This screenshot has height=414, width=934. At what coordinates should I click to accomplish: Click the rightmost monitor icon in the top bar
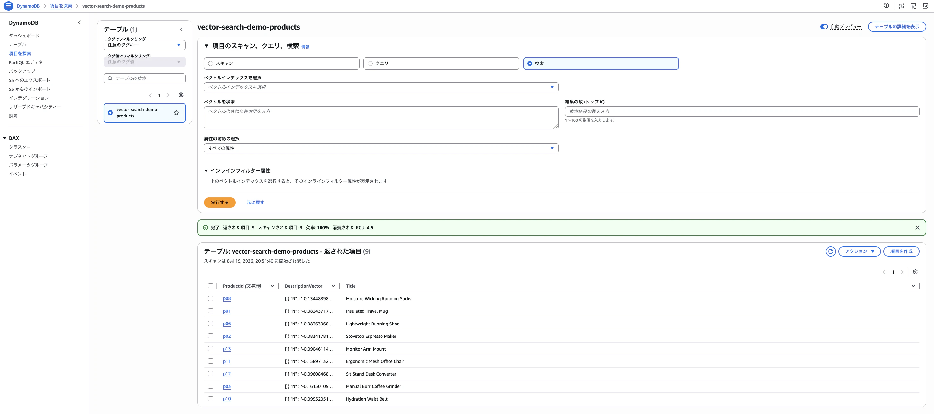click(925, 6)
